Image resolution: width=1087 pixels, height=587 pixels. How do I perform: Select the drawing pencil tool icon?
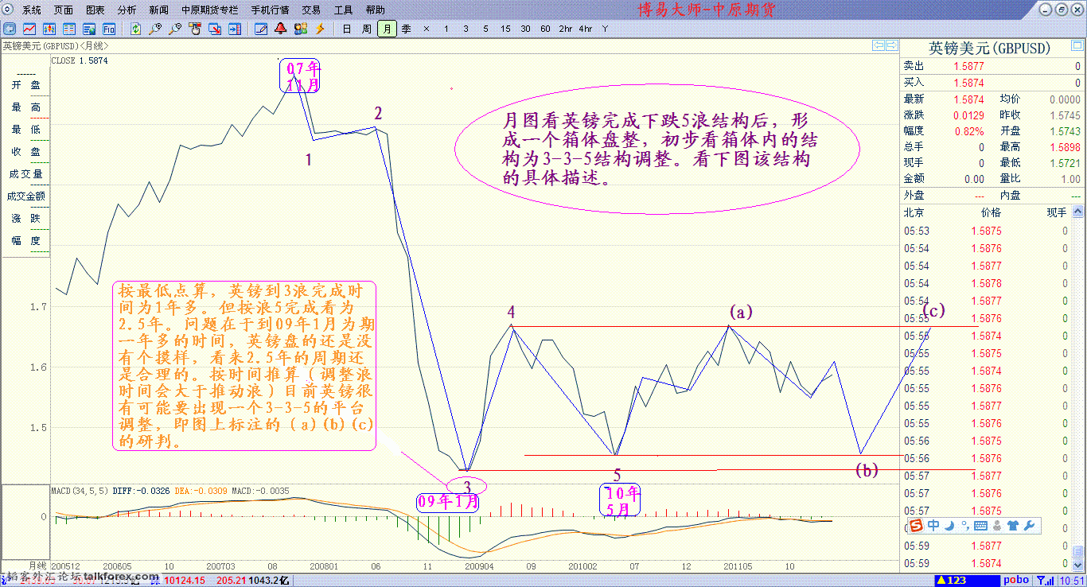[x=261, y=29]
